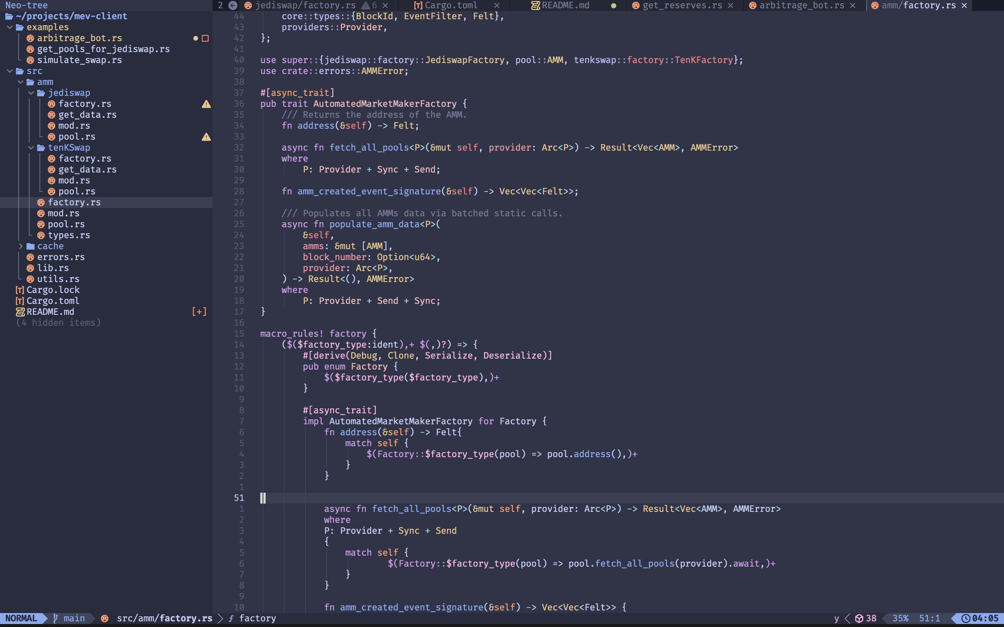
Task: Collapse the src folder chevron
Action: tap(10, 71)
